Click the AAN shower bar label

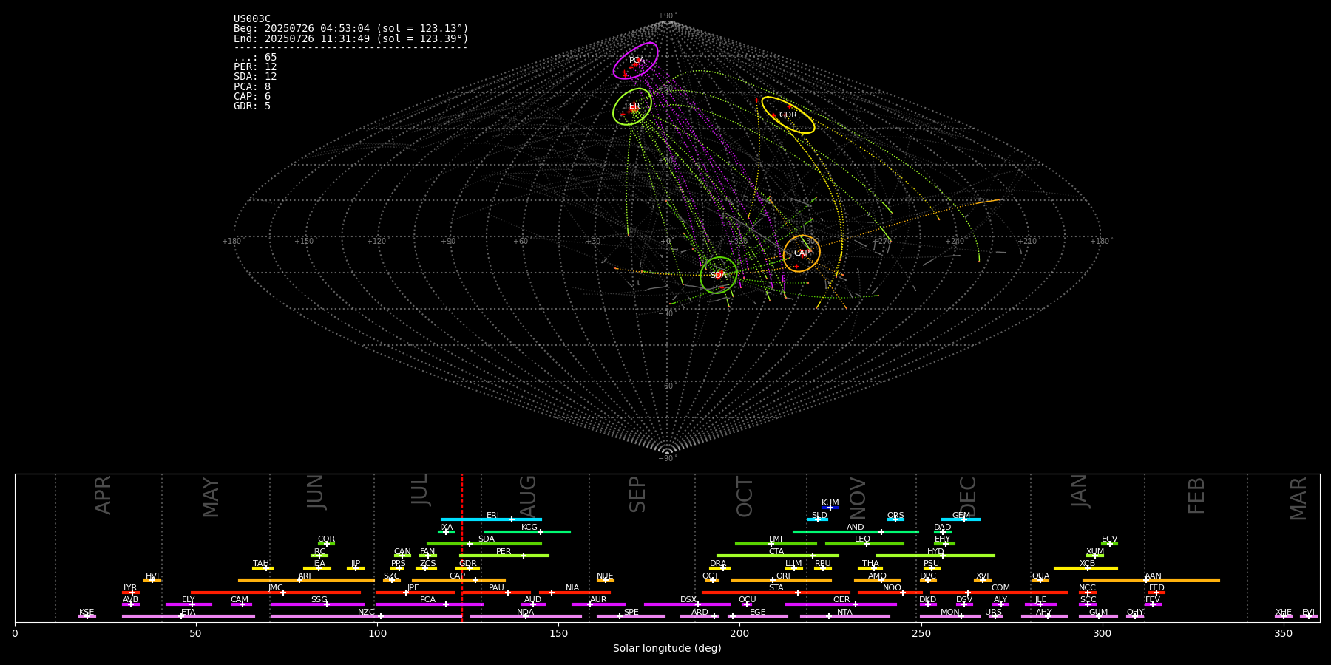(x=1154, y=576)
